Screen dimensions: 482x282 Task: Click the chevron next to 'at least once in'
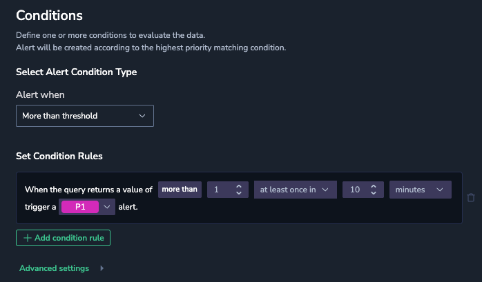point(325,190)
